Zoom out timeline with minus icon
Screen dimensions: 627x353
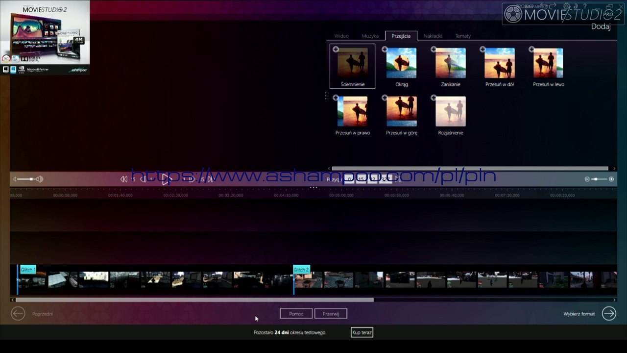click(x=587, y=179)
